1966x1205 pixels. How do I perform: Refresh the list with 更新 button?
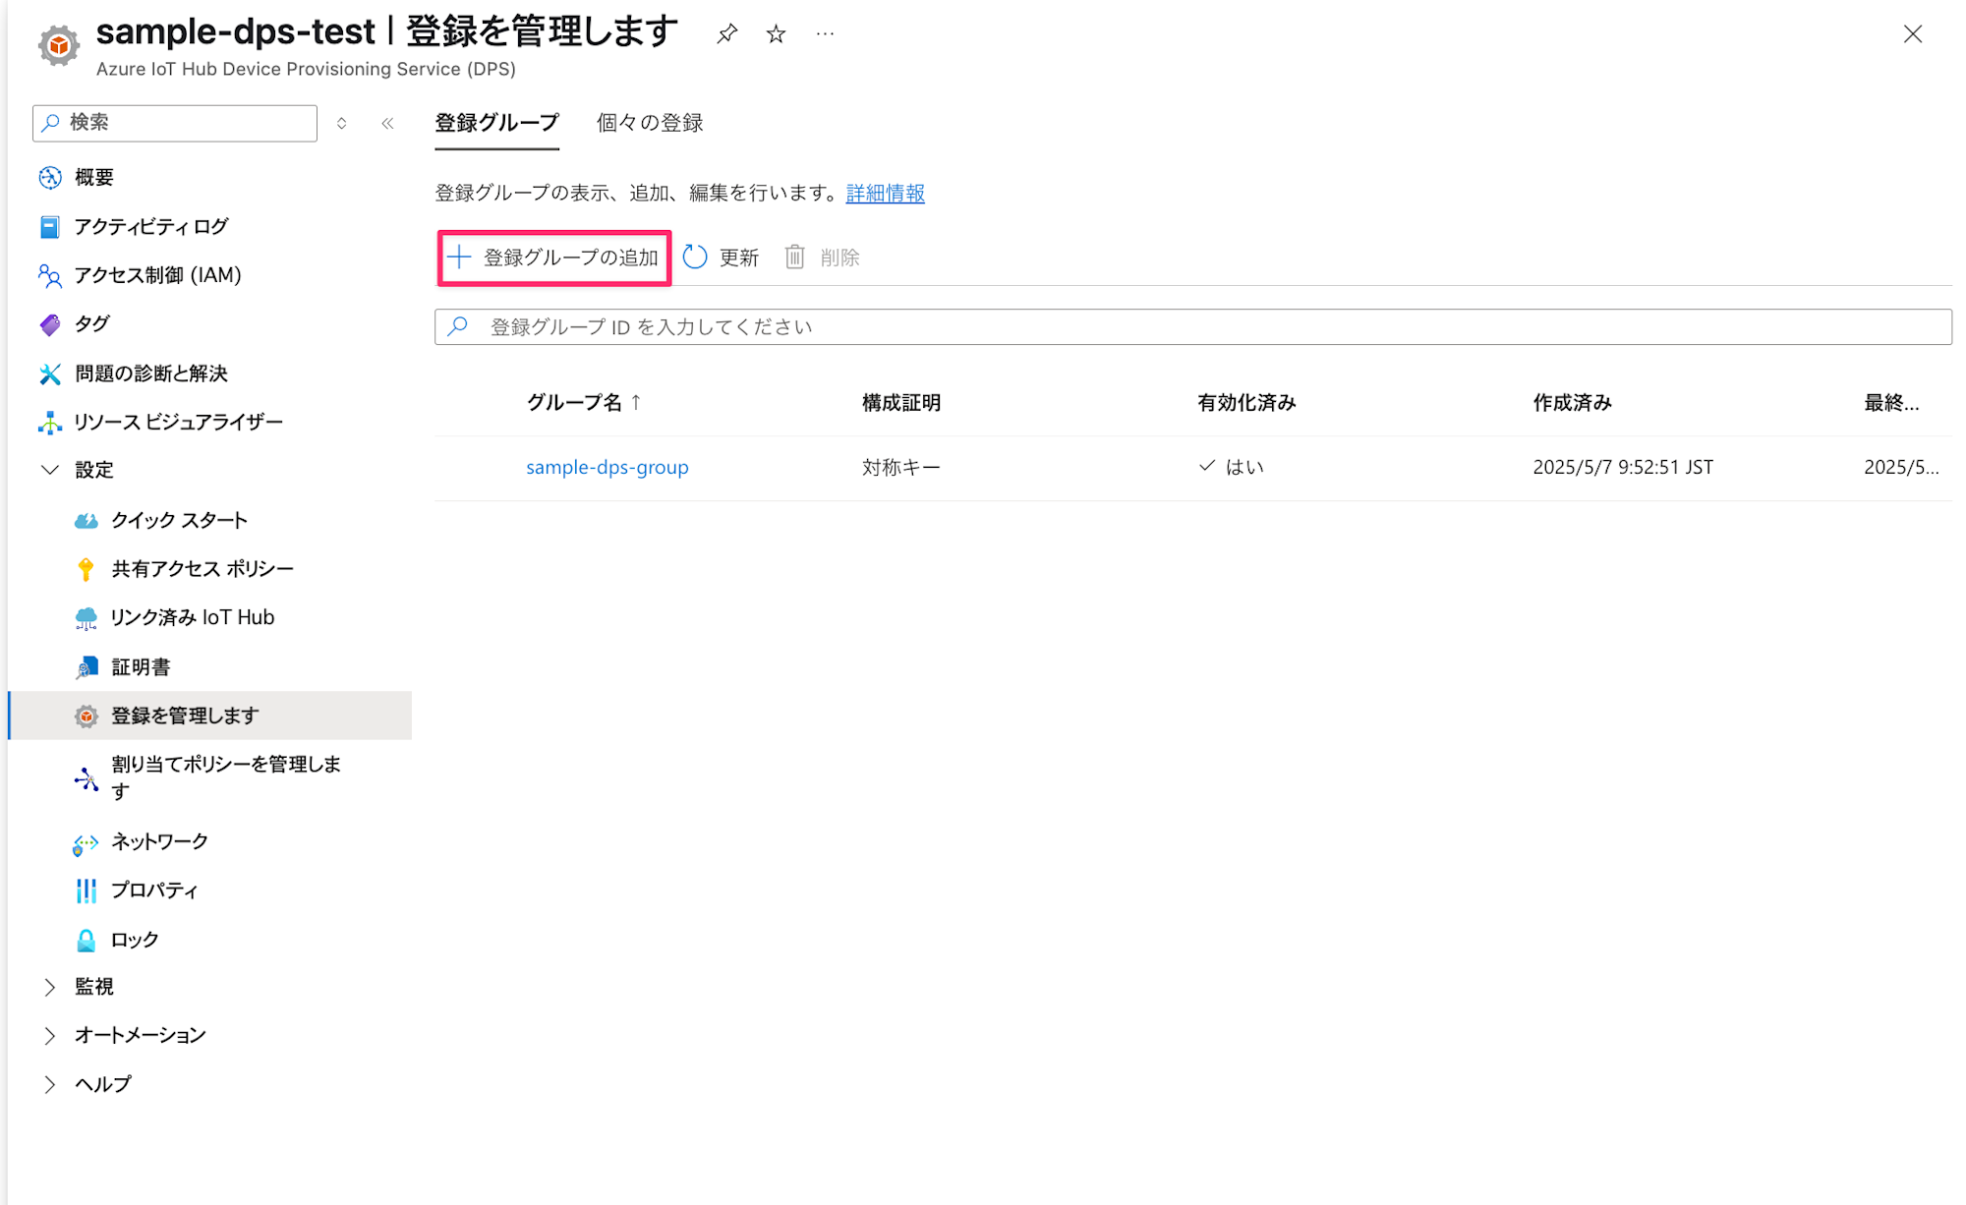pos(721,258)
